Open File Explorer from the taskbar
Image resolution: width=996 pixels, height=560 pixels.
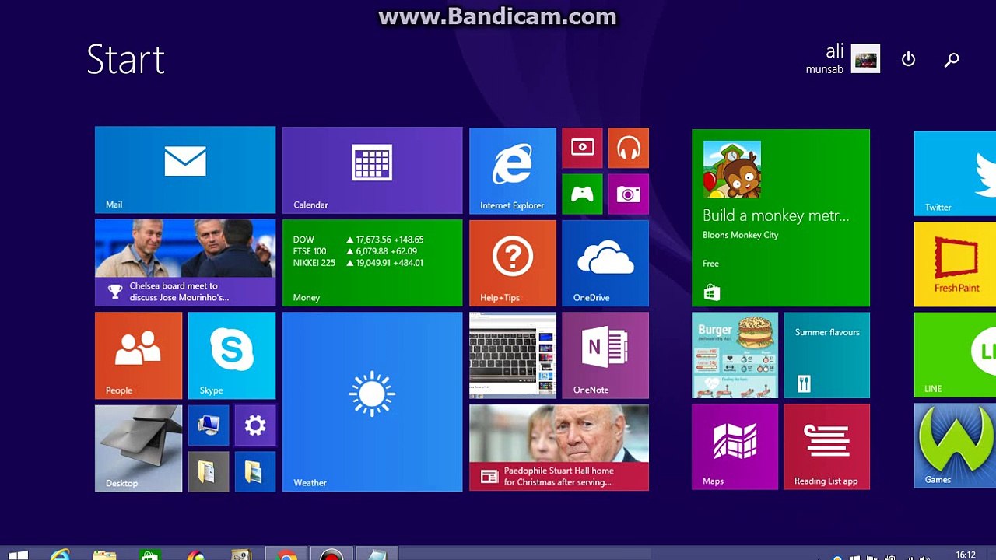coord(104,555)
